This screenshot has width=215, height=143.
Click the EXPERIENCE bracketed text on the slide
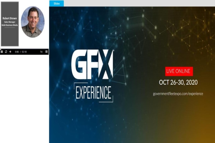[93, 92]
